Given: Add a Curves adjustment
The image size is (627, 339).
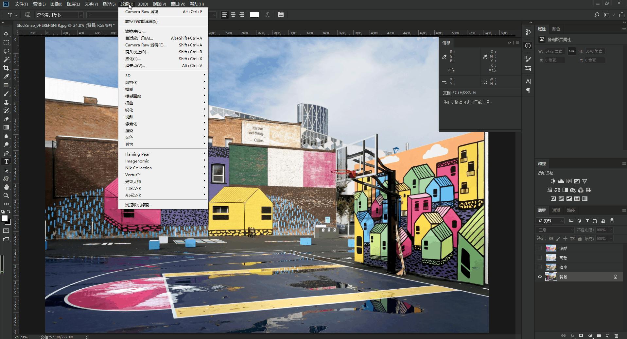Looking at the screenshot, I should (569, 181).
